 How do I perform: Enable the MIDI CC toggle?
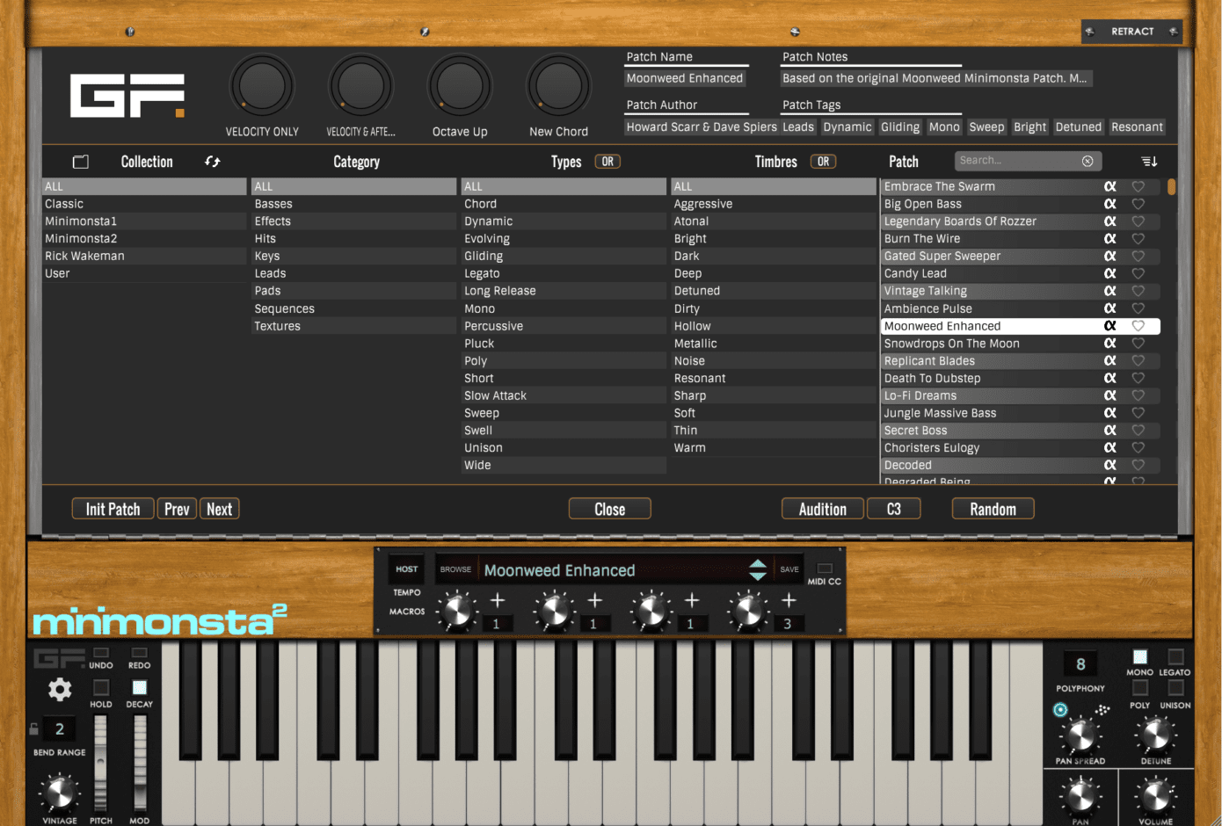(x=825, y=569)
